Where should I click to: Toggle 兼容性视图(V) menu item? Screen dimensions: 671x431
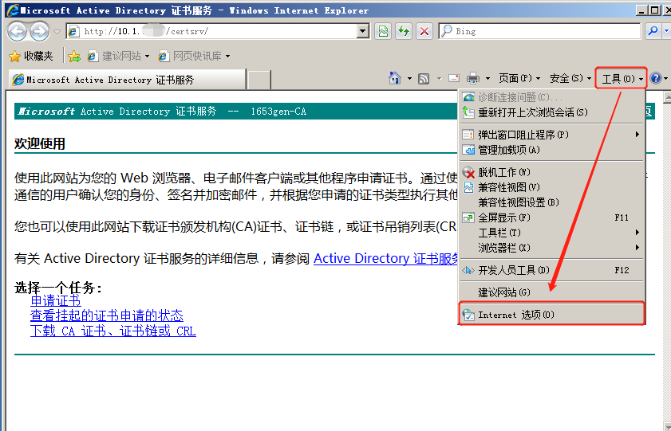[551, 187]
